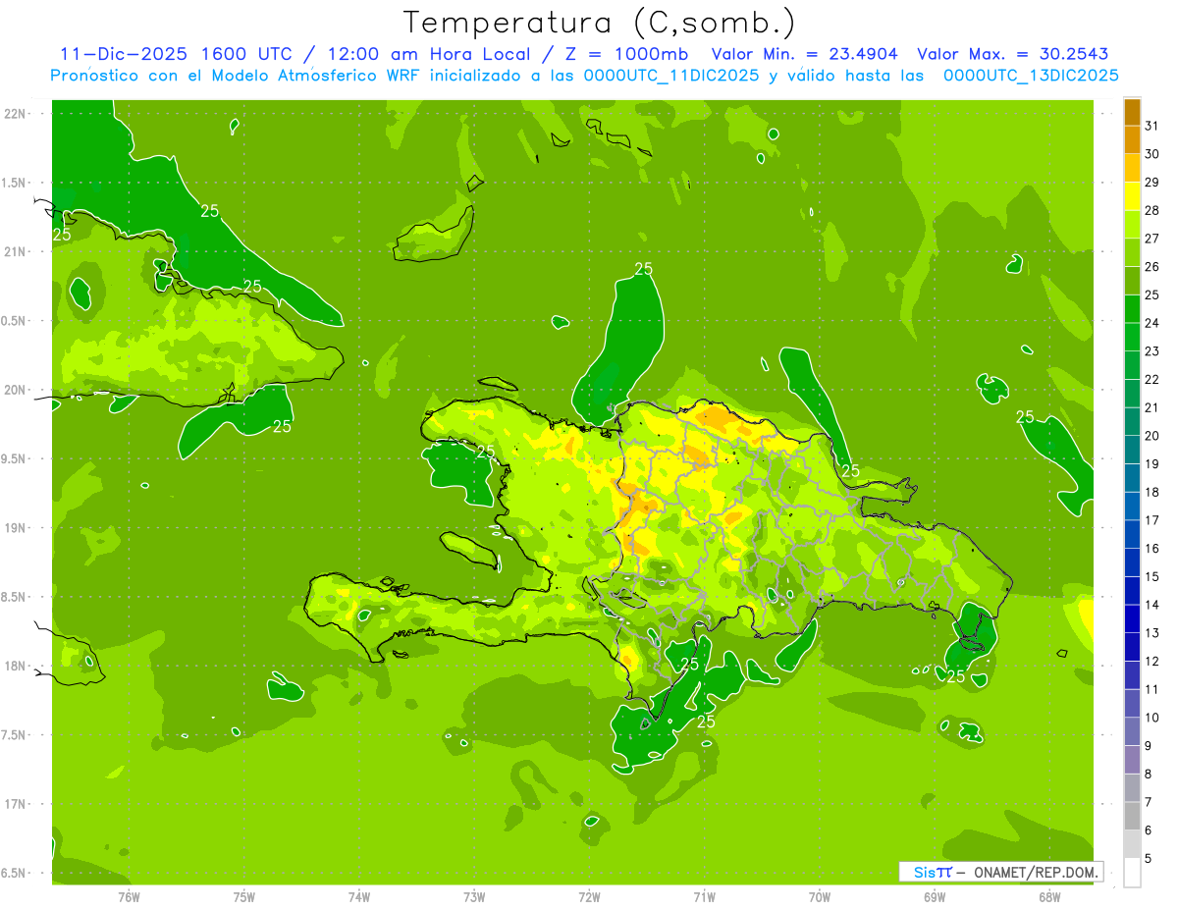This screenshot has height=910, width=1178.
Task: Pick the purple swatch between legend 8 and 9
Action: tap(1132, 760)
